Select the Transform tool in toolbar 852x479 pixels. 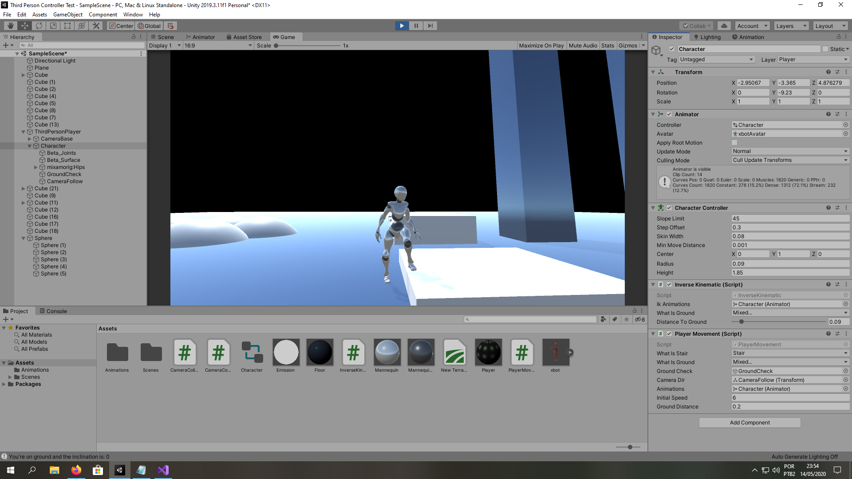[x=82, y=26]
